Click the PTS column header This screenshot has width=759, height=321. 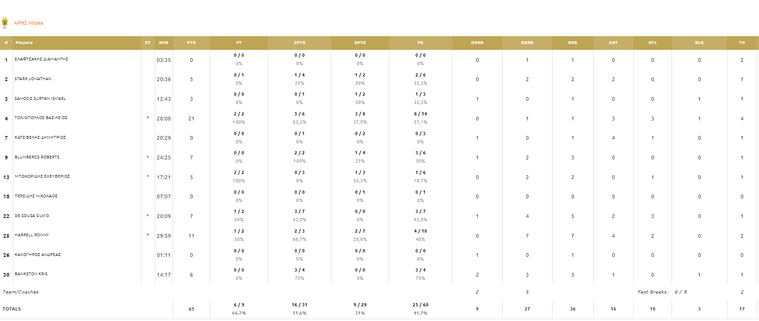pyautogui.click(x=191, y=43)
